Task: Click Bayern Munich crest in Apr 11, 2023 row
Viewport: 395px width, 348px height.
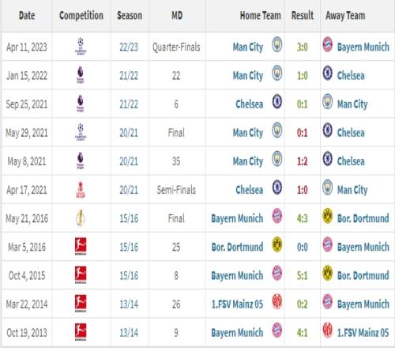Action: pyautogui.click(x=328, y=44)
